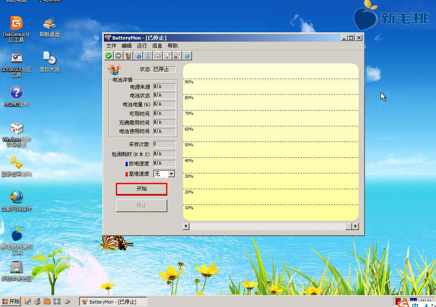436x307 pixels.
Task: Click the BatteryMon taskbar button
Action: [113, 302]
